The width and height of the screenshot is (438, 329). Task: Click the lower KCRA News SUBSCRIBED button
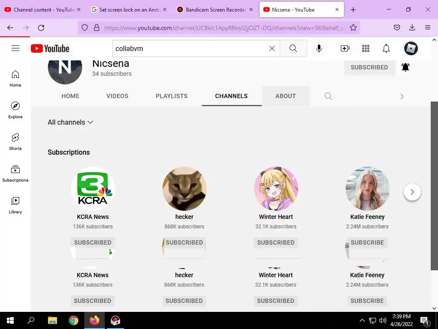coord(92,301)
